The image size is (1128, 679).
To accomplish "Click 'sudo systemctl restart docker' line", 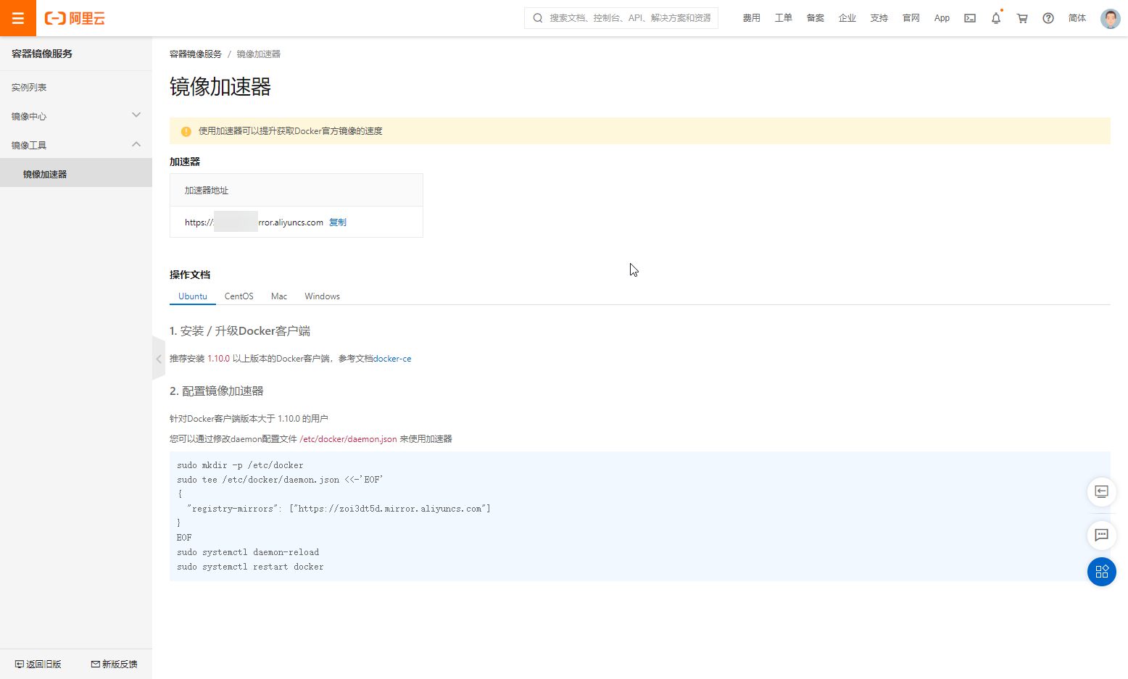I will click(250, 567).
